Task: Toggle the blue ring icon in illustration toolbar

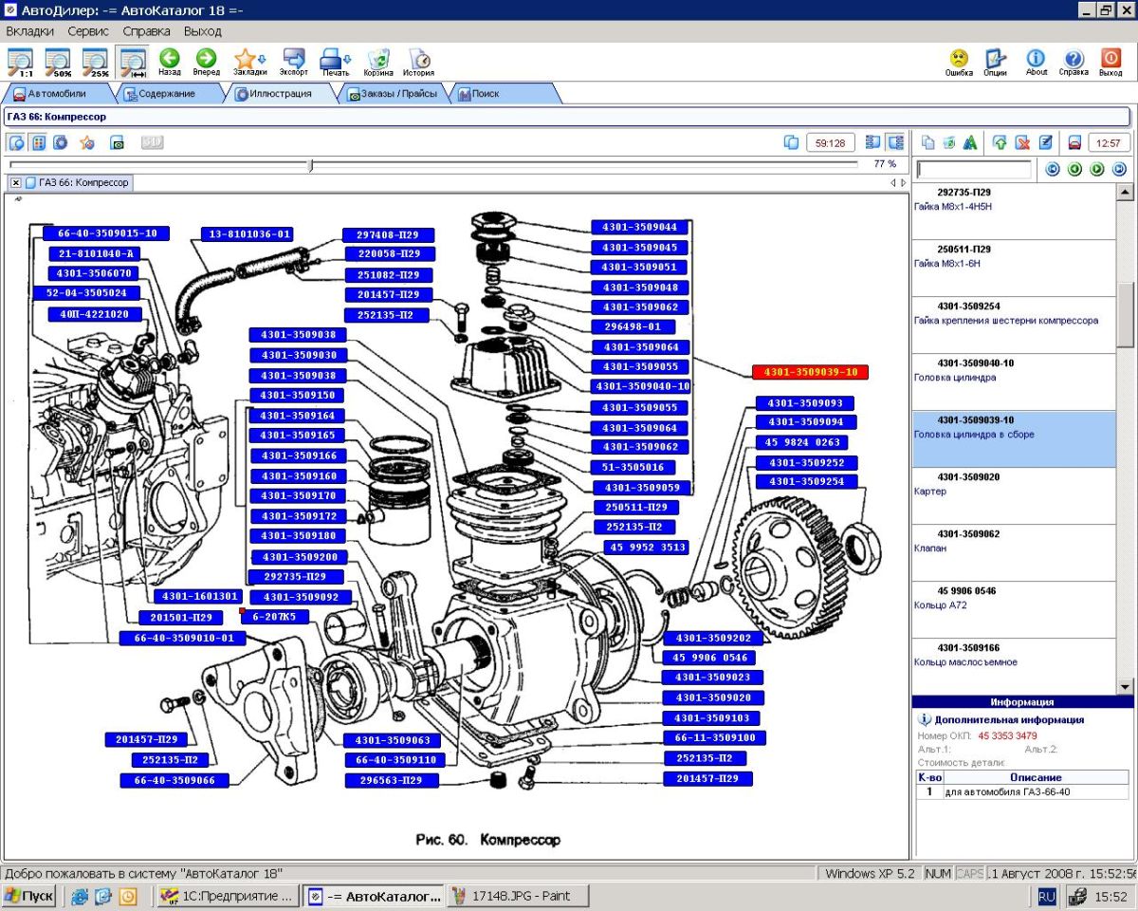Action: [x=61, y=142]
